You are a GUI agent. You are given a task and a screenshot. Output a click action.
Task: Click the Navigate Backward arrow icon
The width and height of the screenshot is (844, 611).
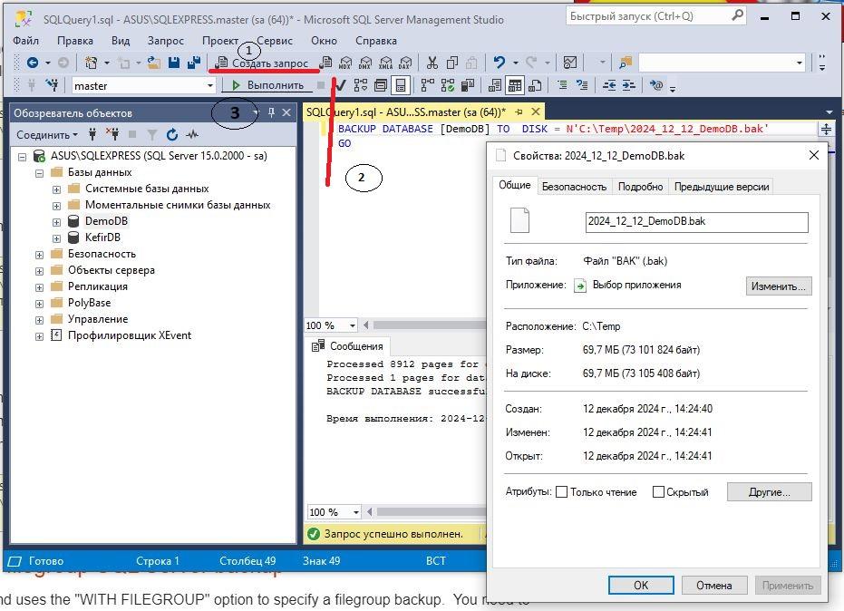[x=33, y=63]
